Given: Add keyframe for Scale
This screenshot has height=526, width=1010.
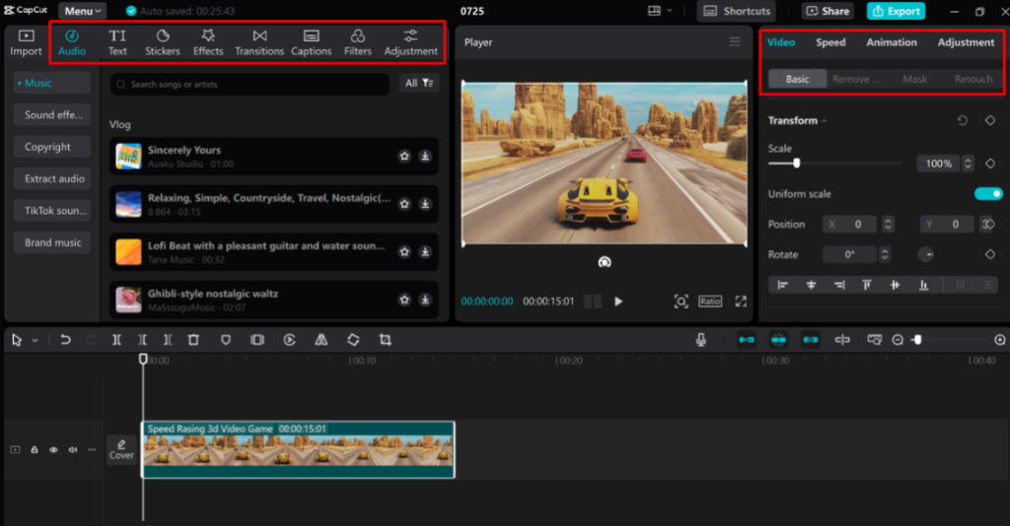Looking at the screenshot, I should (x=990, y=164).
